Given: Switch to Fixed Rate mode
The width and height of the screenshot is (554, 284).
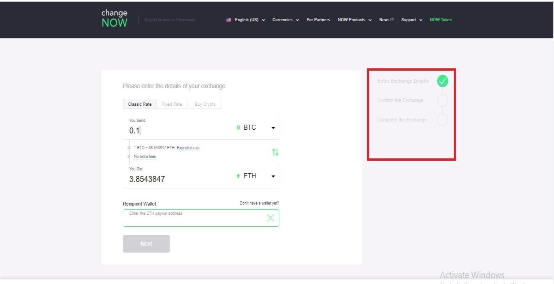Looking at the screenshot, I should point(172,104).
